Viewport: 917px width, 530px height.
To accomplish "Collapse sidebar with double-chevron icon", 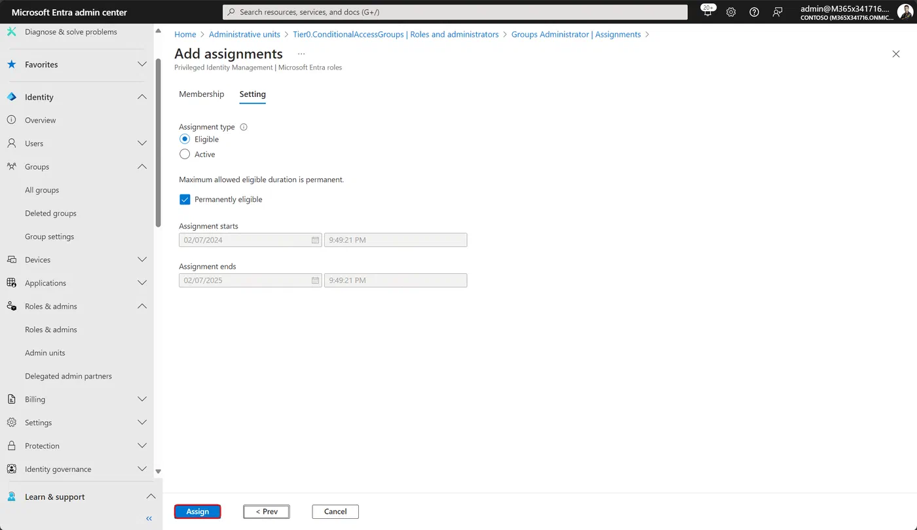I will (149, 518).
